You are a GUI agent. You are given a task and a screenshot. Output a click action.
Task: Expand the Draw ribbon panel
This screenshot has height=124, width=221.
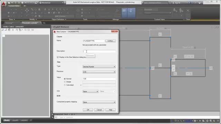coord(12,19)
